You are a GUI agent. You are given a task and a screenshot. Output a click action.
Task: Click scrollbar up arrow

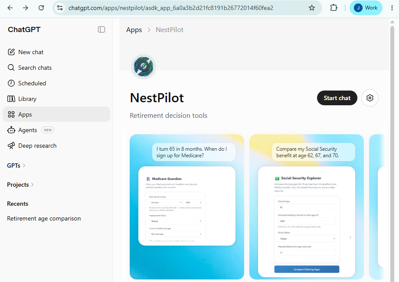[x=392, y=22]
